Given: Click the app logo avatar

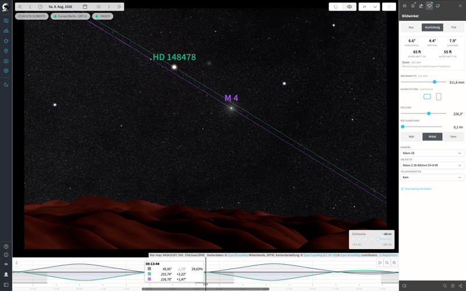Looking at the screenshot, I should pyautogui.click(x=6, y=7).
